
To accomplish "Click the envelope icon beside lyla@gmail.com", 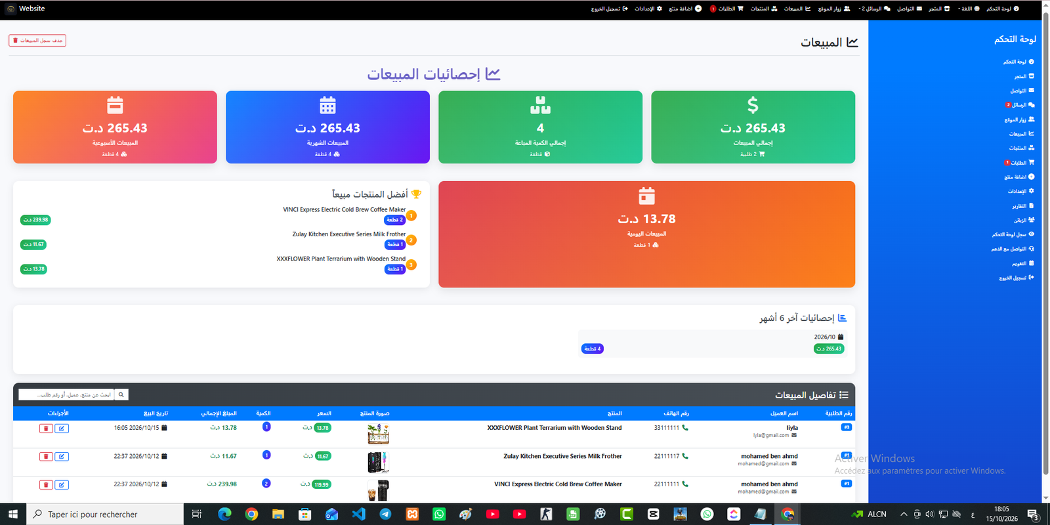I will (x=794, y=435).
